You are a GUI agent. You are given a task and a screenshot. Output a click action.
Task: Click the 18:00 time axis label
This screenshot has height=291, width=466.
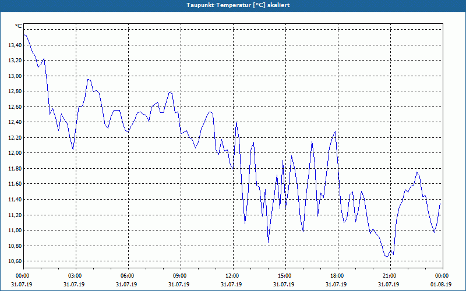click(x=338, y=276)
